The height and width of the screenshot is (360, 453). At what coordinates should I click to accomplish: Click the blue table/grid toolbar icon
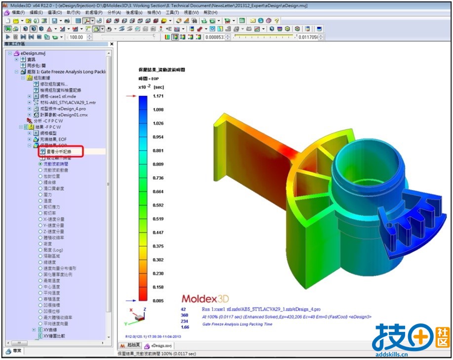click(x=78, y=21)
